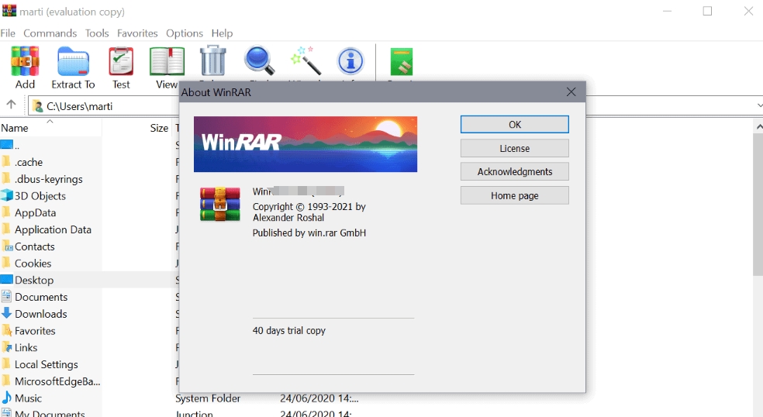Click the '40 days trial copy' text

click(289, 330)
